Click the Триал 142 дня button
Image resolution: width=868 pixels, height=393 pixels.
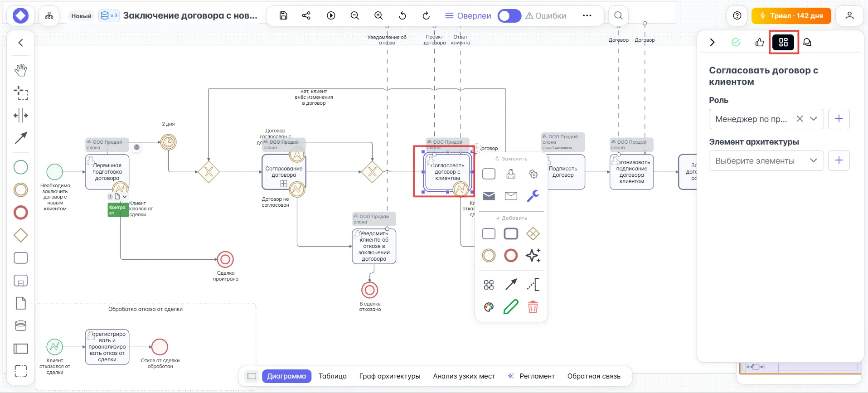pos(791,16)
